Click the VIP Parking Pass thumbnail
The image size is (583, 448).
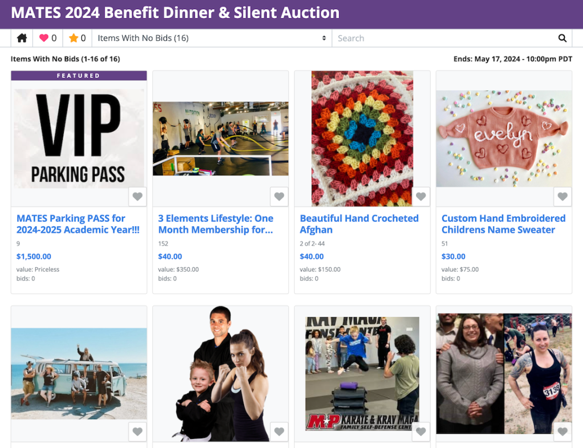(79, 138)
